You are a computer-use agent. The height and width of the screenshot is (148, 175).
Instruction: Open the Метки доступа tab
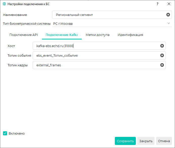tap(98, 35)
